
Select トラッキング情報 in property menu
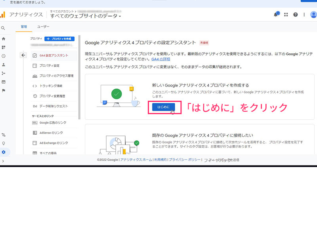click(x=51, y=86)
